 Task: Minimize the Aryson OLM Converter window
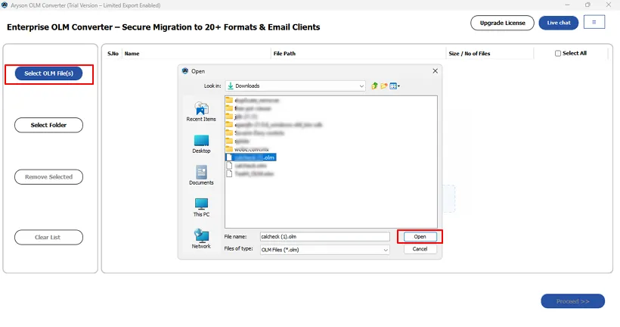click(x=567, y=5)
